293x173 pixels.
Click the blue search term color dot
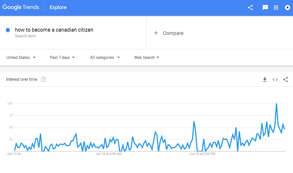click(8, 30)
